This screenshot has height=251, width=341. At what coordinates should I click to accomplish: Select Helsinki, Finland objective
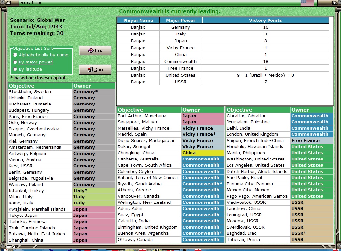coord(40,98)
